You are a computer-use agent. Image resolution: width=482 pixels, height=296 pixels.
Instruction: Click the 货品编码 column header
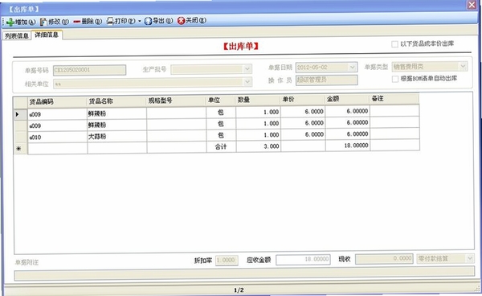pyautogui.click(x=57, y=102)
